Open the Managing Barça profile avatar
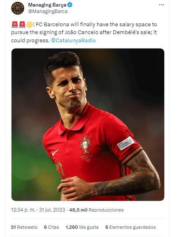 tap(18, 8)
